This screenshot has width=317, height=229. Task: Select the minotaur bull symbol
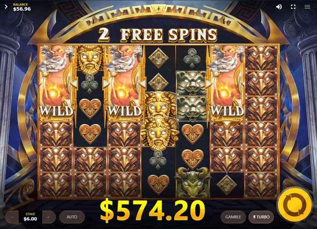[x=192, y=182]
